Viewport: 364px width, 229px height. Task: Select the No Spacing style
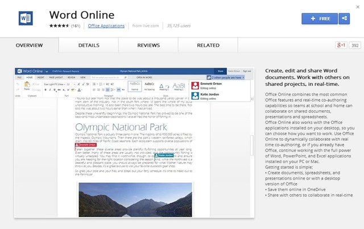tap(149, 86)
